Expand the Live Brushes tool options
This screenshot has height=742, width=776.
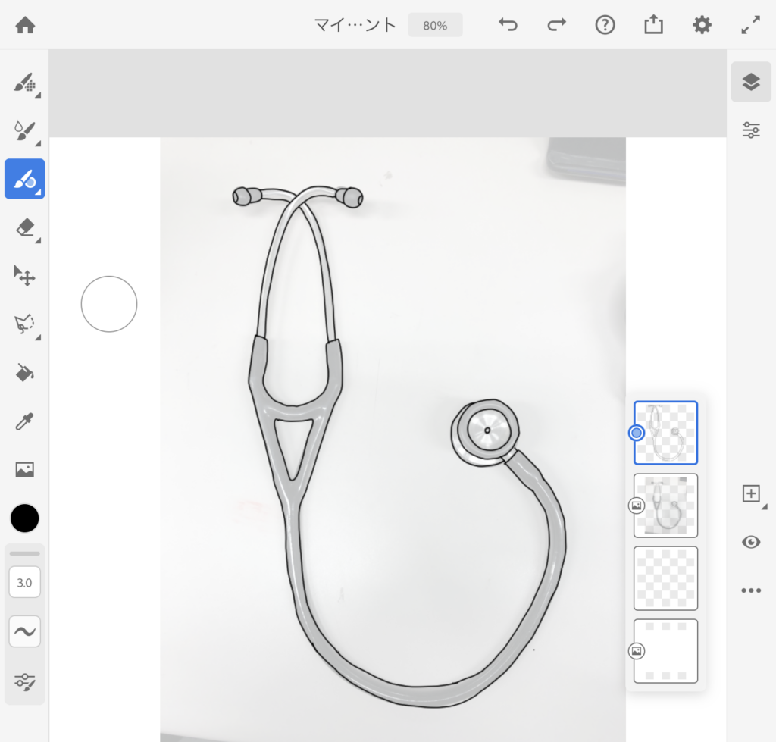[38, 143]
